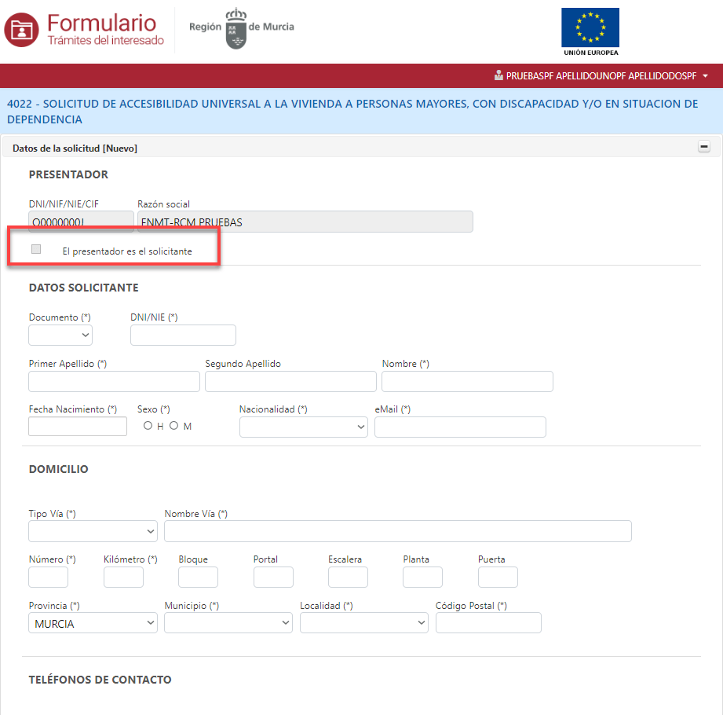The height and width of the screenshot is (715, 723).
Task: Click the DNI/NIE input field
Action: (x=183, y=335)
